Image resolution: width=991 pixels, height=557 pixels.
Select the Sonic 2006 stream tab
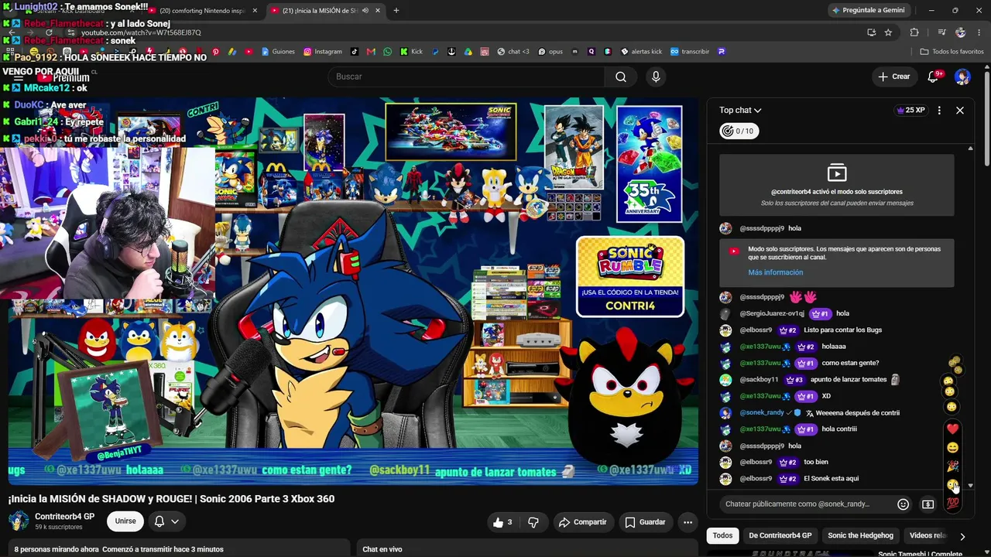(x=325, y=10)
